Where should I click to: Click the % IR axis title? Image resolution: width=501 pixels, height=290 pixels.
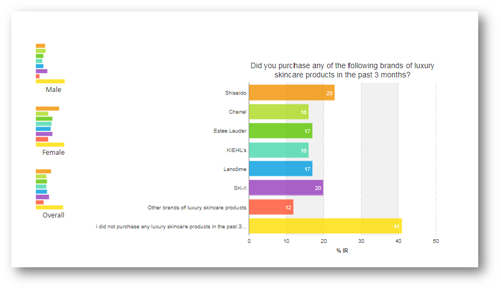[x=342, y=251]
